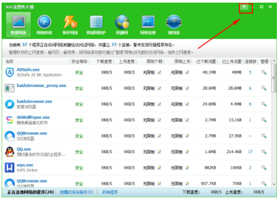Open the 防蹭网 globe shield tool
Screen dimensions: 279x202
[x=122, y=25]
